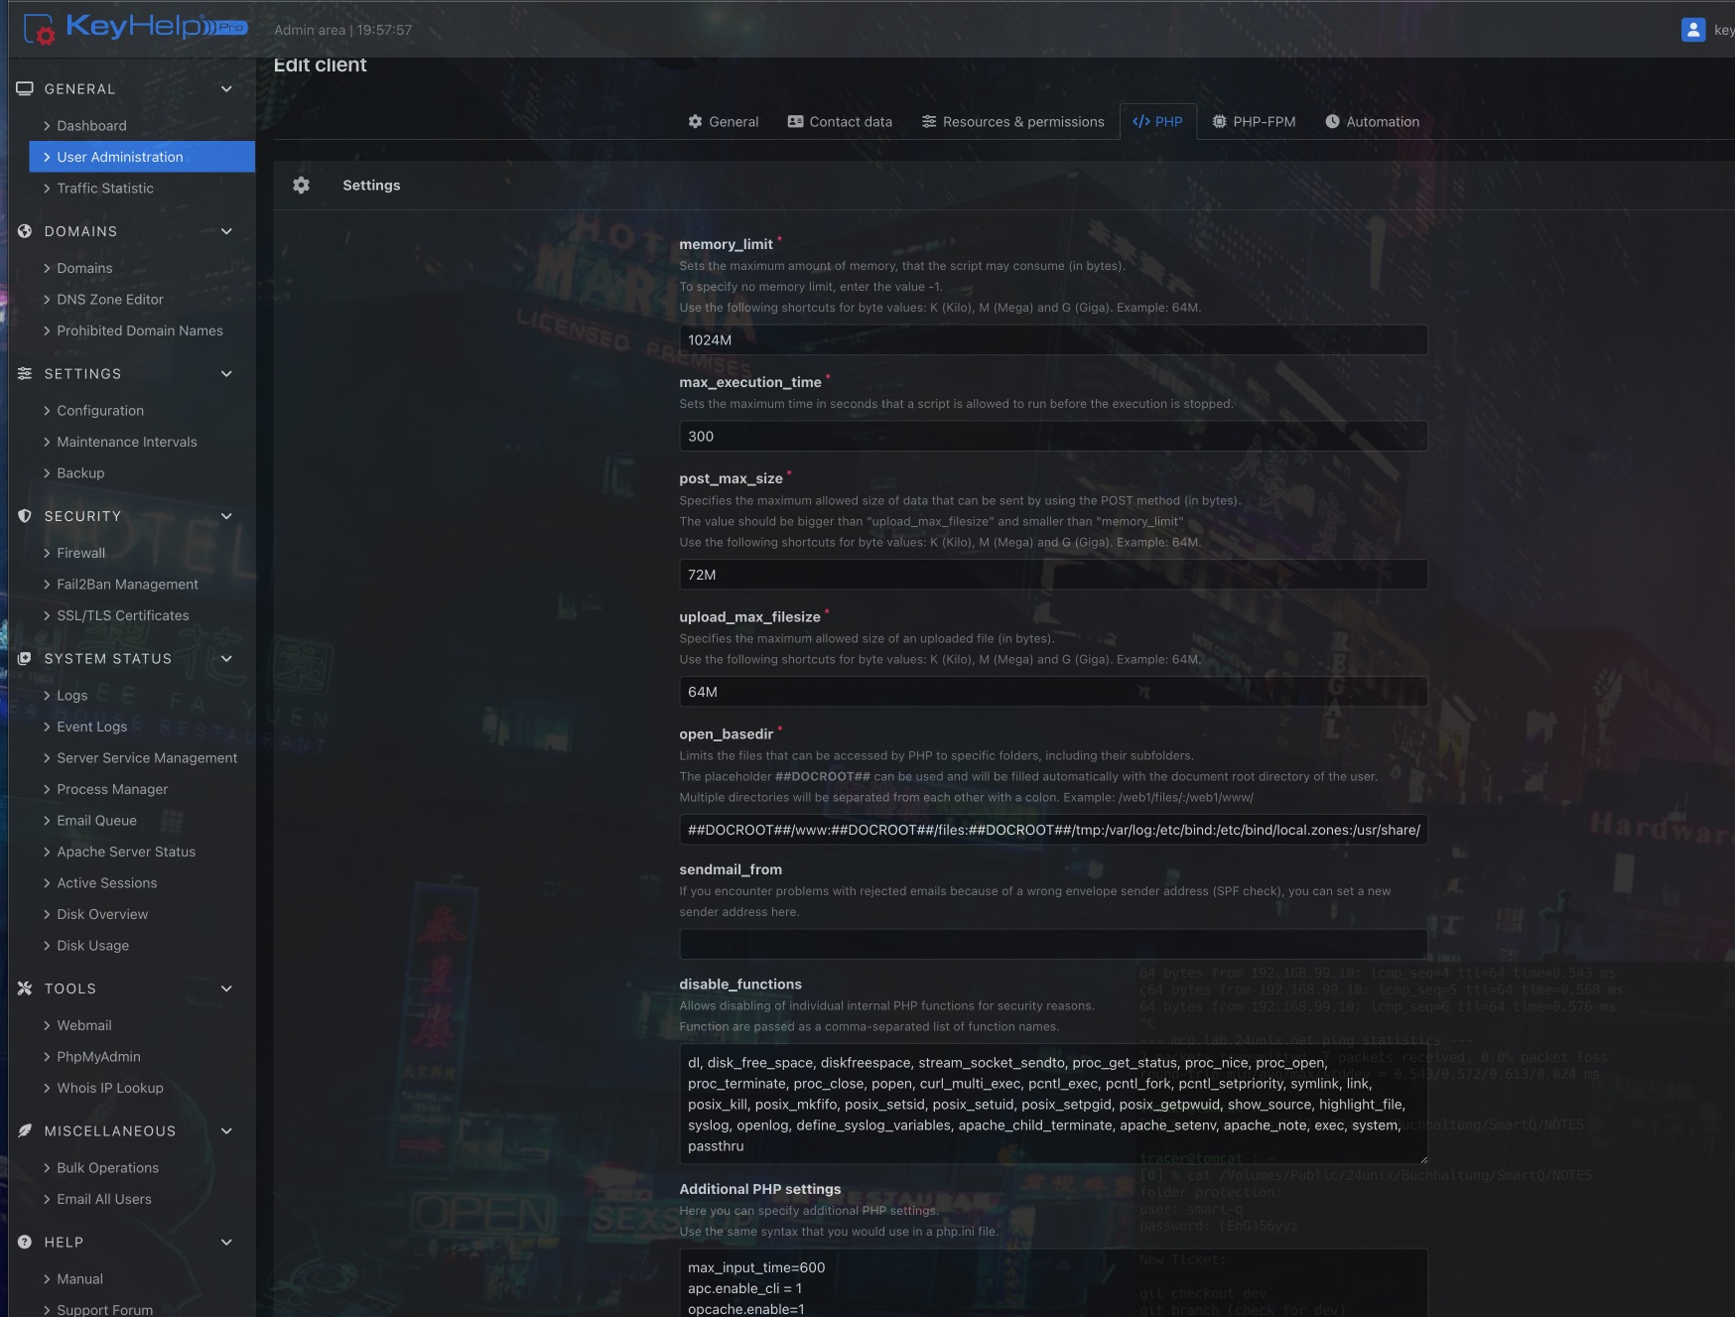Click the Domains globe icon in sidebar

[x=25, y=231]
